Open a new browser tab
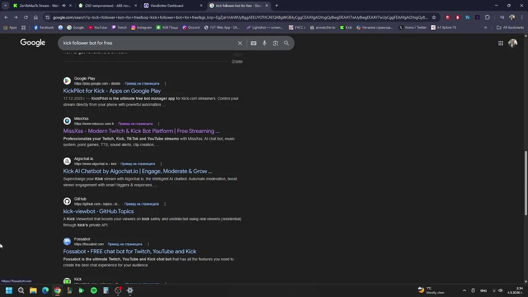Screen dimensions: 528x297 tap(276, 6)
